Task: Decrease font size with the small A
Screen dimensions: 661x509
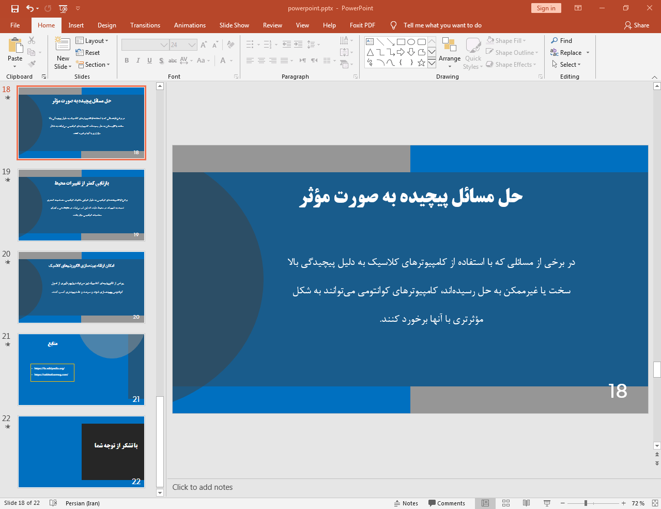Action: (216, 45)
